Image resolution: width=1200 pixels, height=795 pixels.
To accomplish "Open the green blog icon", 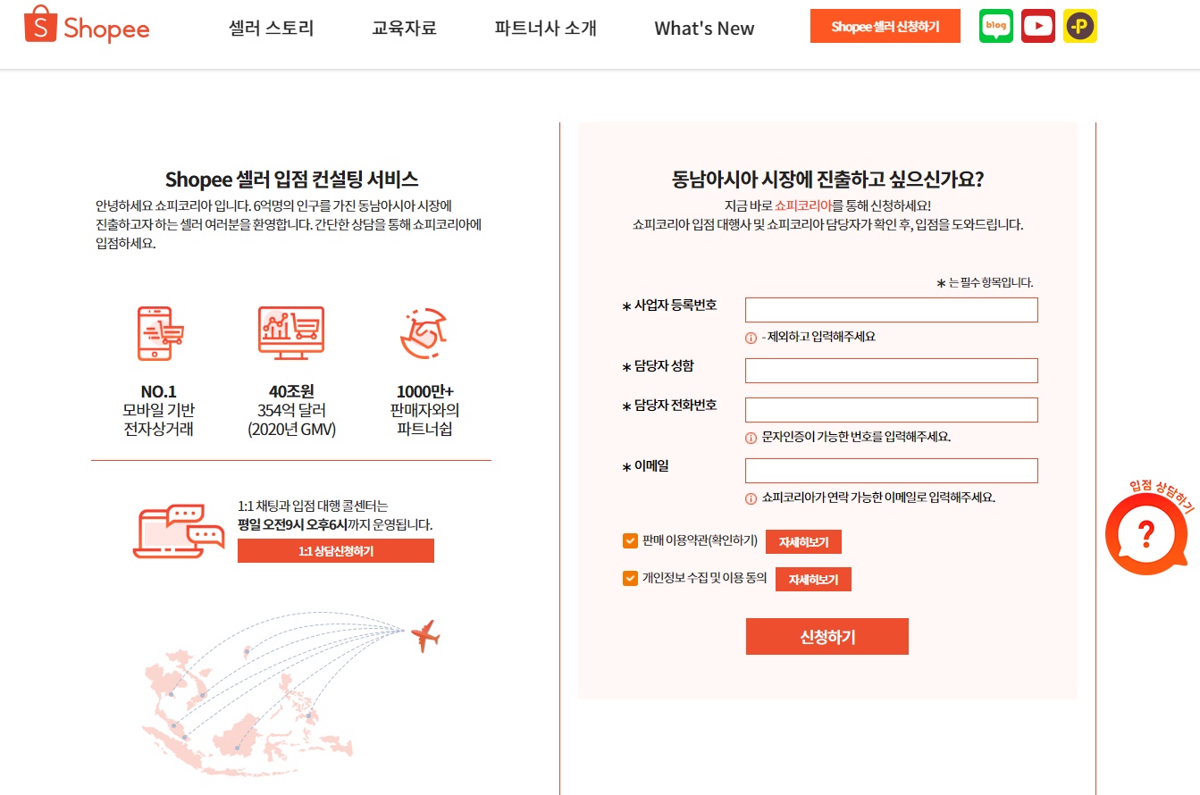I will point(996,26).
